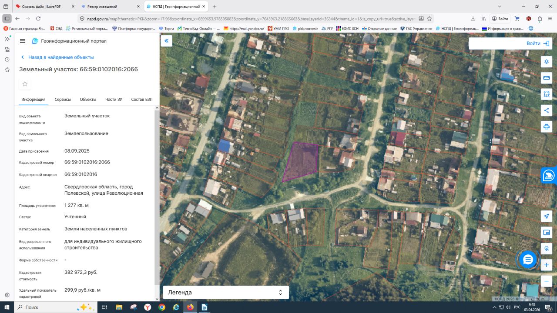557x313 pixels.
Task: Switch to the Сервисы tab
Action: [x=63, y=100]
